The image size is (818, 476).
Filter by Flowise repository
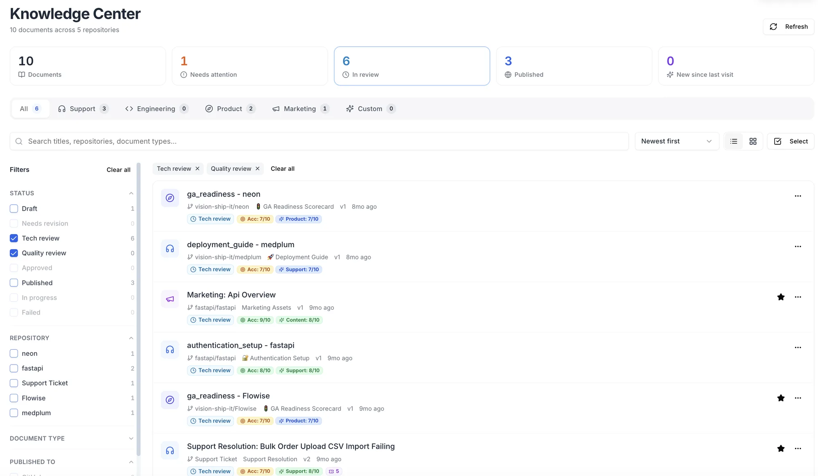tap(14, 398)
